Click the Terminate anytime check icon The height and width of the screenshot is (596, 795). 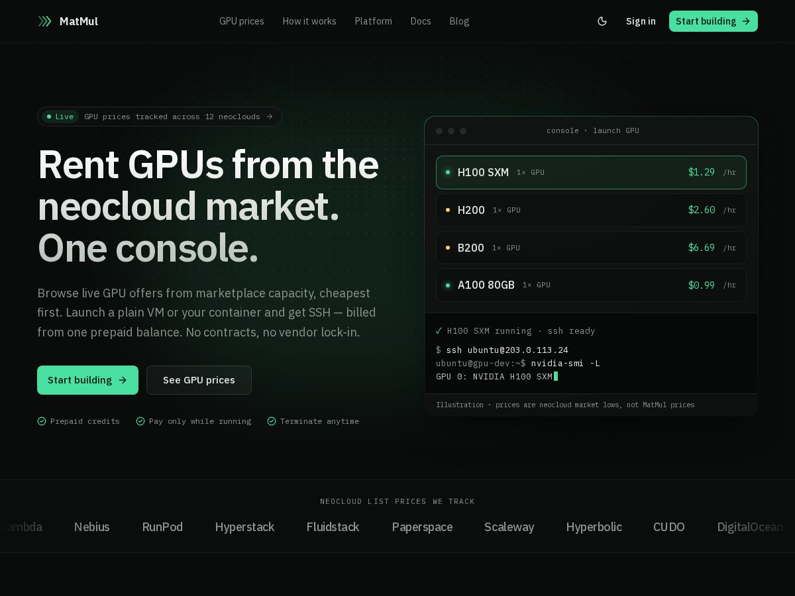[x=272, y=421]
